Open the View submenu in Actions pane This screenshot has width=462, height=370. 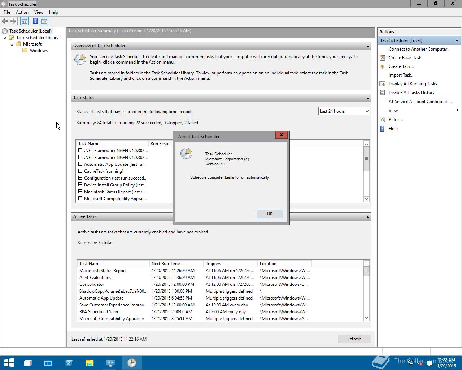pos(419,111)
